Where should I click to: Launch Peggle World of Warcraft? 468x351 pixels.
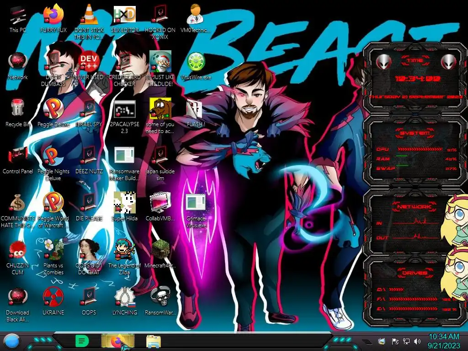53,210
